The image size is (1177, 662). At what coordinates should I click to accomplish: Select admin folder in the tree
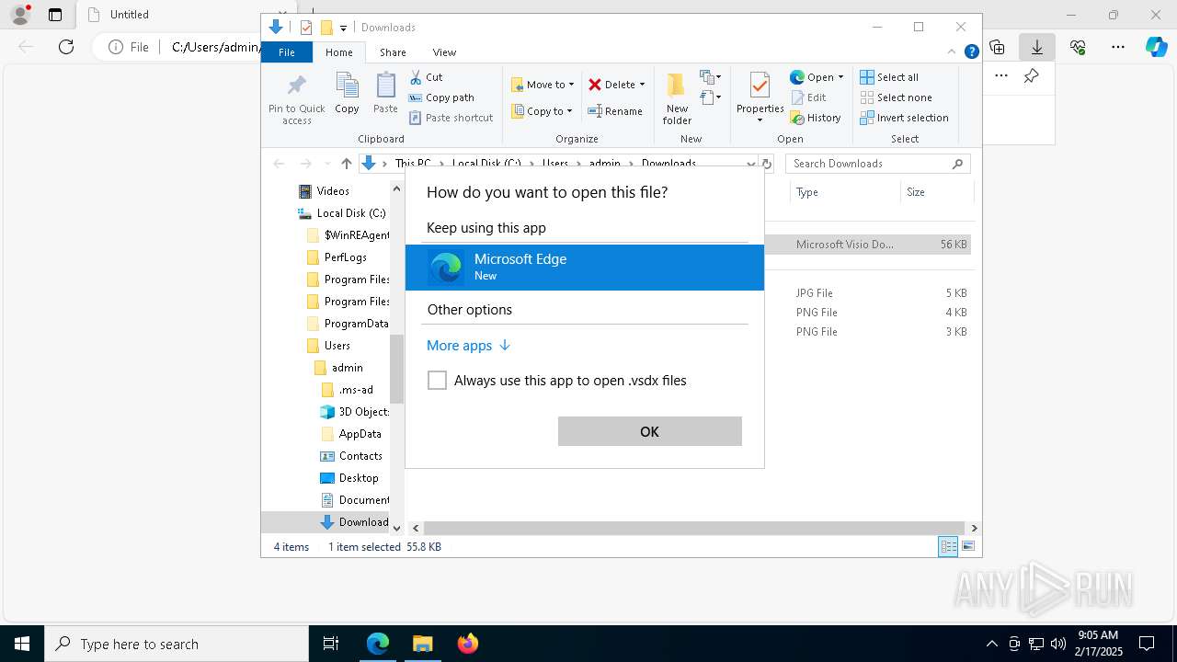[x=337, y=368]
